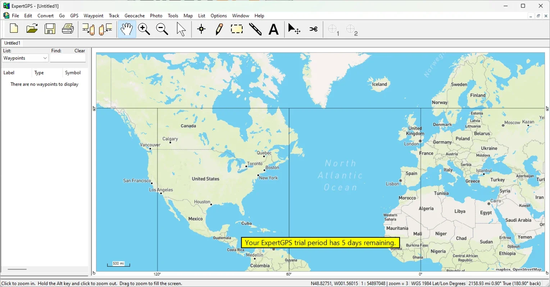Select the arrow Select tool

[181, 29]
